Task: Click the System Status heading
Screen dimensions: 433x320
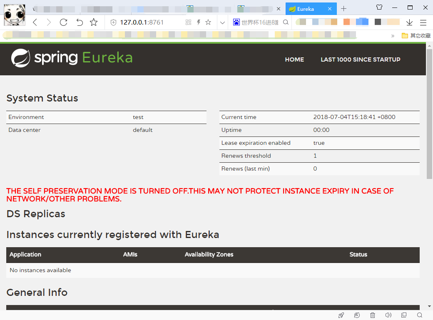Action: 42,98
